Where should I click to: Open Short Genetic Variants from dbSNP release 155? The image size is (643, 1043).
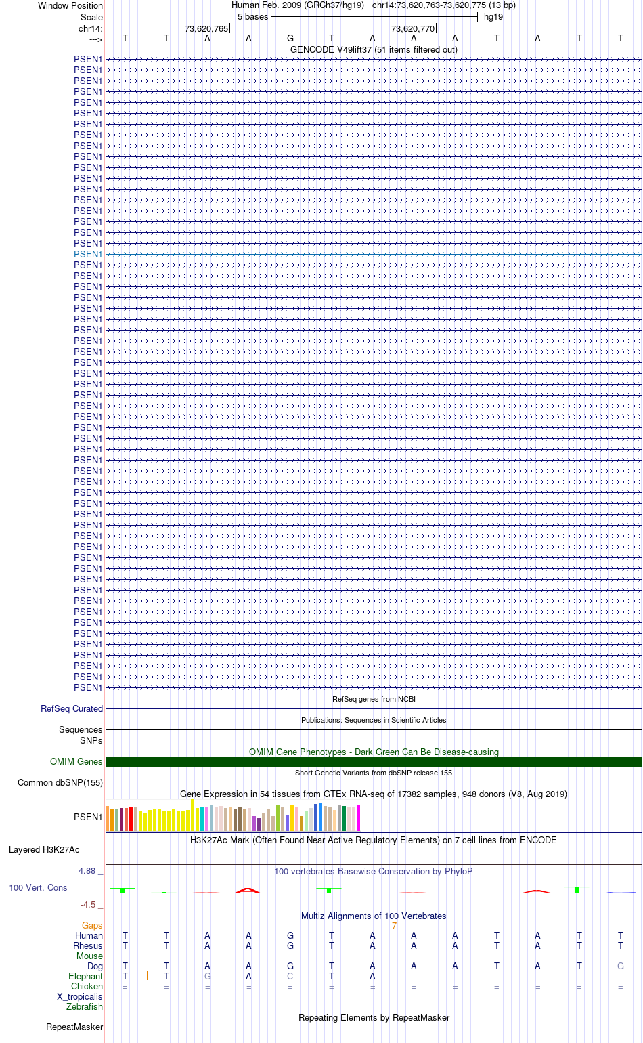click(374, 773)
